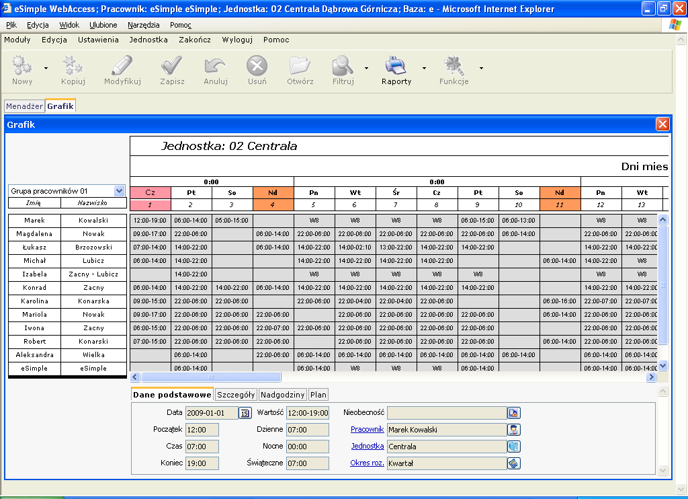Viewport: 688px width, 499px height.
Task: Select Łukasz Brzozowski's 13:00-22:00 cell
Action: [396, 247]
